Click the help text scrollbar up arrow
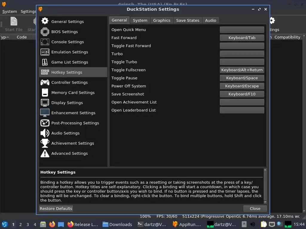The width and height of the screenshot is (306, 229). 265,170
